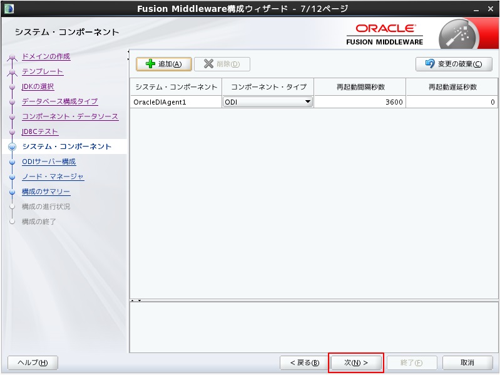Image resolution: width=500 pixels, height=375 pixels.
Task: Go to ドメインの作成 step link
Action: coord(46,56)
